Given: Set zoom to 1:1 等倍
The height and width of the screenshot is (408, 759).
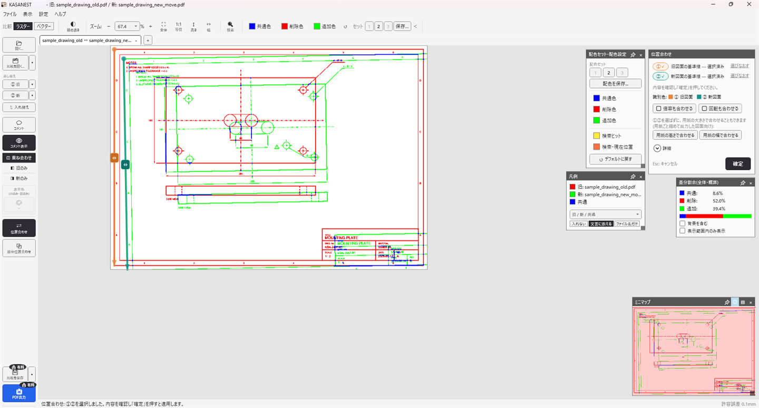Looking at the screenshot, I should coord(178,26).
